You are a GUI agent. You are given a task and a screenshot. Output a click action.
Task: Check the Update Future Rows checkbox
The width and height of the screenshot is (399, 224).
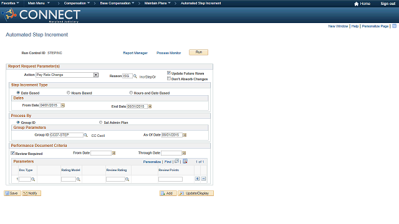coord(169,73)
